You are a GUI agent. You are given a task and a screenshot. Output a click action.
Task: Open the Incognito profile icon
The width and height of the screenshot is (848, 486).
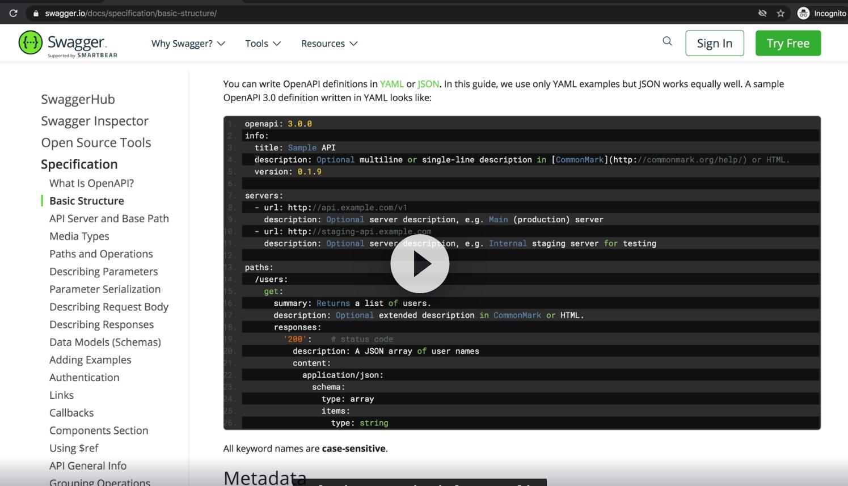pyautogui.click(x=803, y=13)
